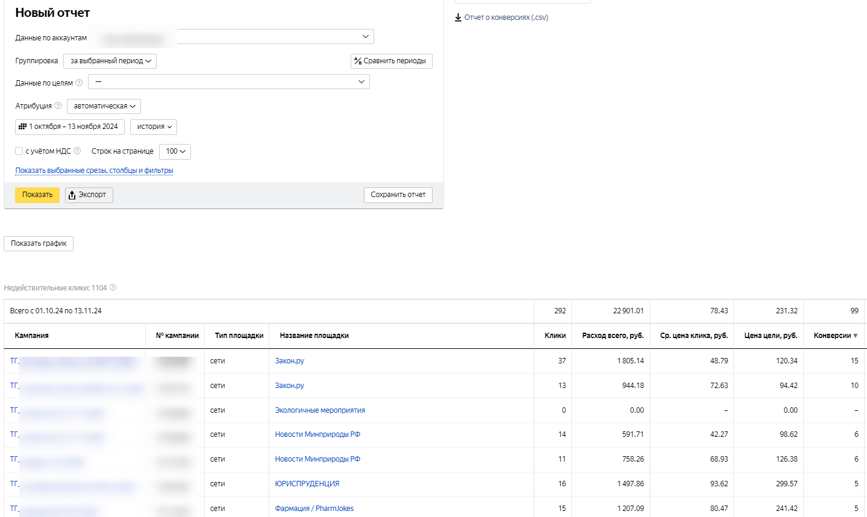Open the Экологичные мероприятия placement link
This screenshot has height=517, width=867.
pos(320,410)
